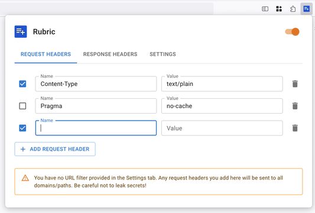Delete the Pragma header row
This screenshot has height=213, width=315.
click(x=295, y=106)
